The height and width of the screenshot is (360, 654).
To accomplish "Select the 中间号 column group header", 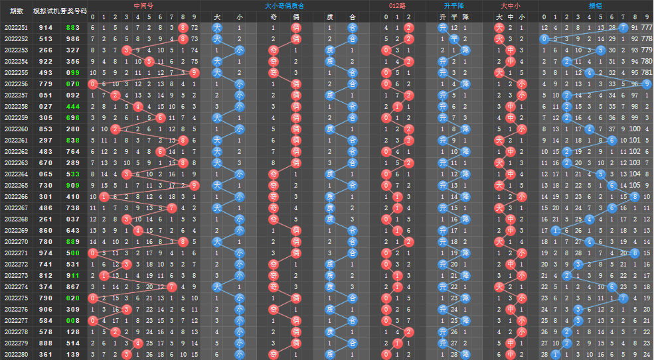I will tap(143, 5).
